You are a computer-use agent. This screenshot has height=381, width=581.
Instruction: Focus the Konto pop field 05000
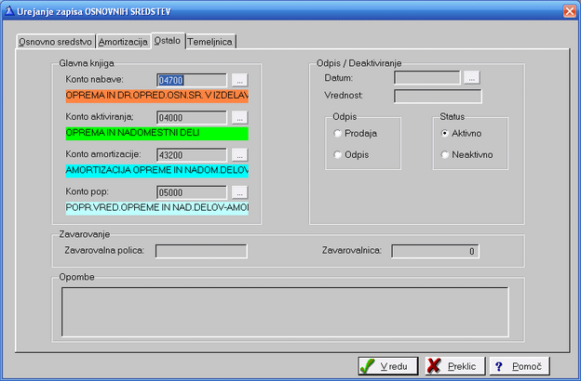pyautogui.click(x=192, y=192)
